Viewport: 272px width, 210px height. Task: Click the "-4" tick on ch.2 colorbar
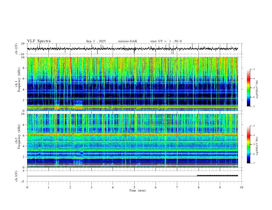[x=253, y=135]
